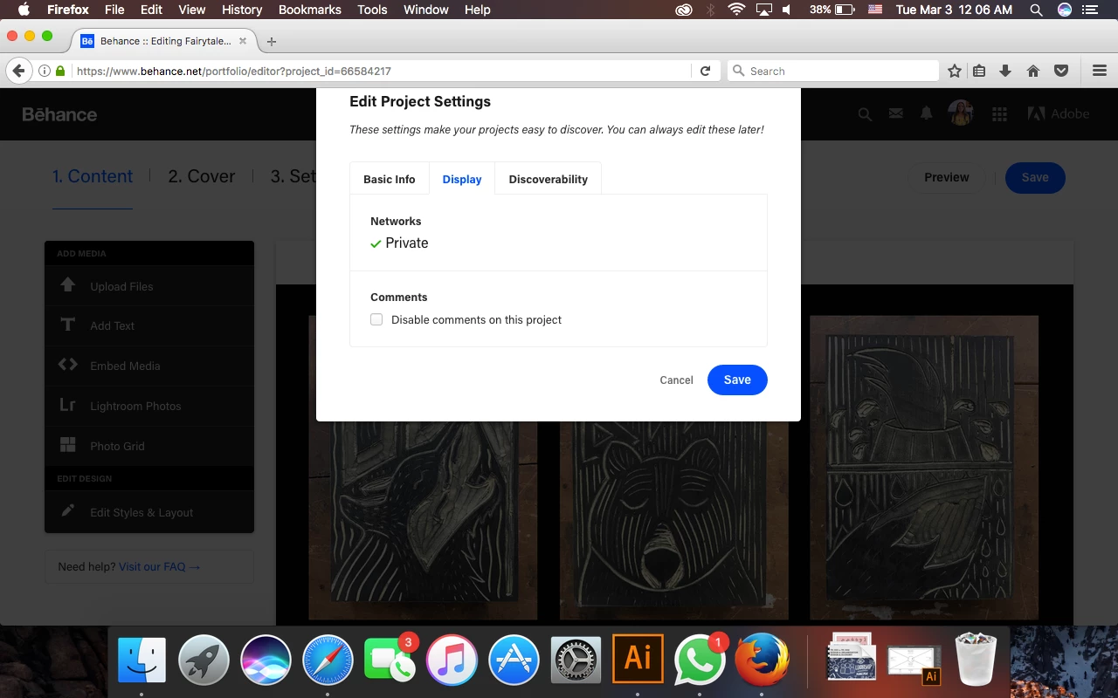The height and width of the screenshot is (698, 1118).
Task: Open the Firefox hamburger menu
Action: click(1100, 71)
